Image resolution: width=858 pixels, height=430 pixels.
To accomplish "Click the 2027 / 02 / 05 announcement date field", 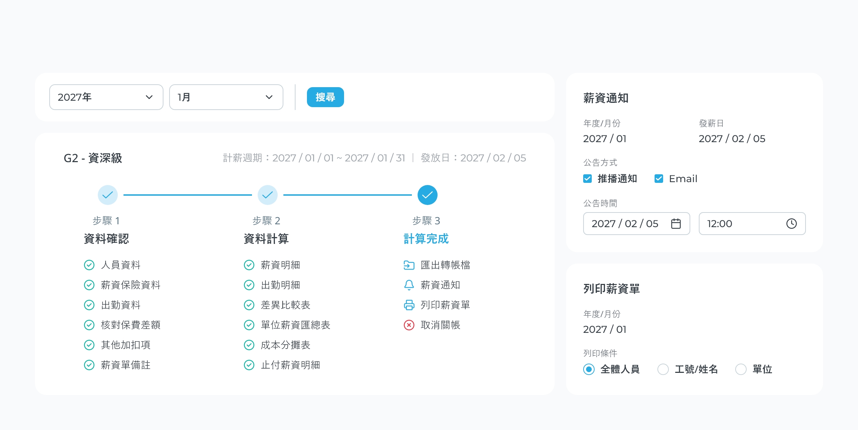I will click(x=637, y=224).
